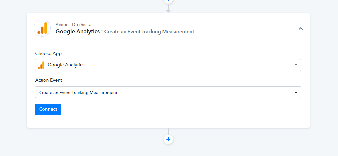Viewport: 338px width, 156px height.
Task: Open the Action Event combo box
Action: [168, 92]
